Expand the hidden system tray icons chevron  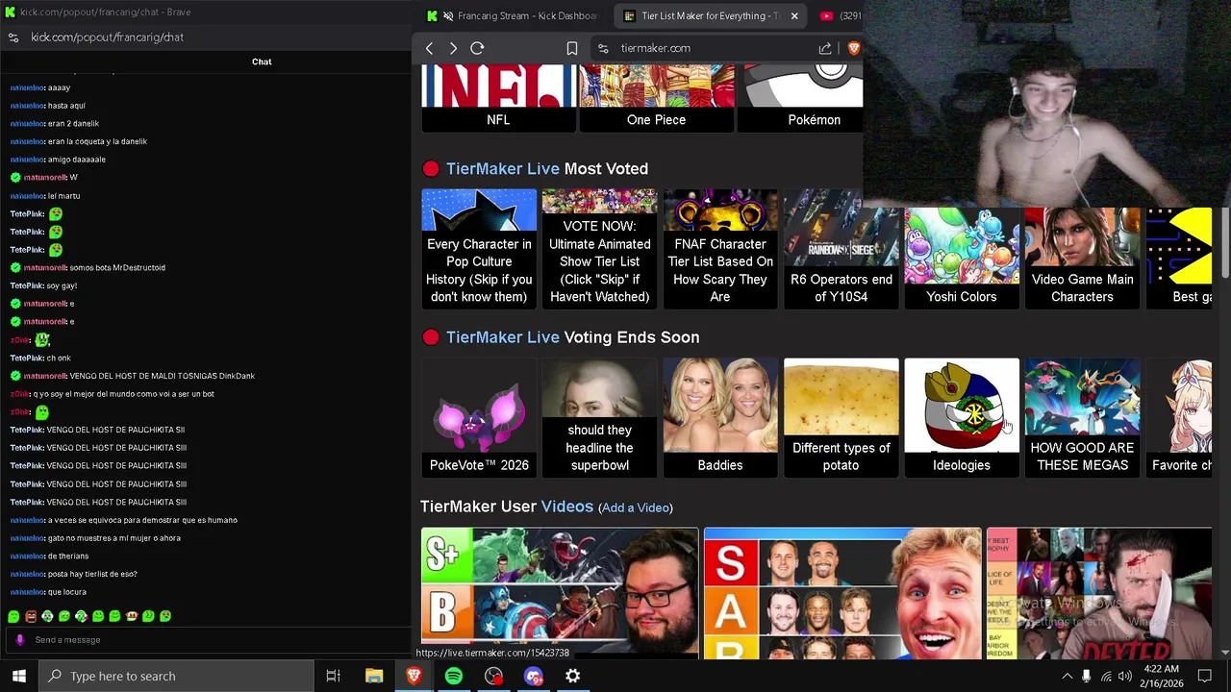pyautogui.click(x=1067, y=677)
